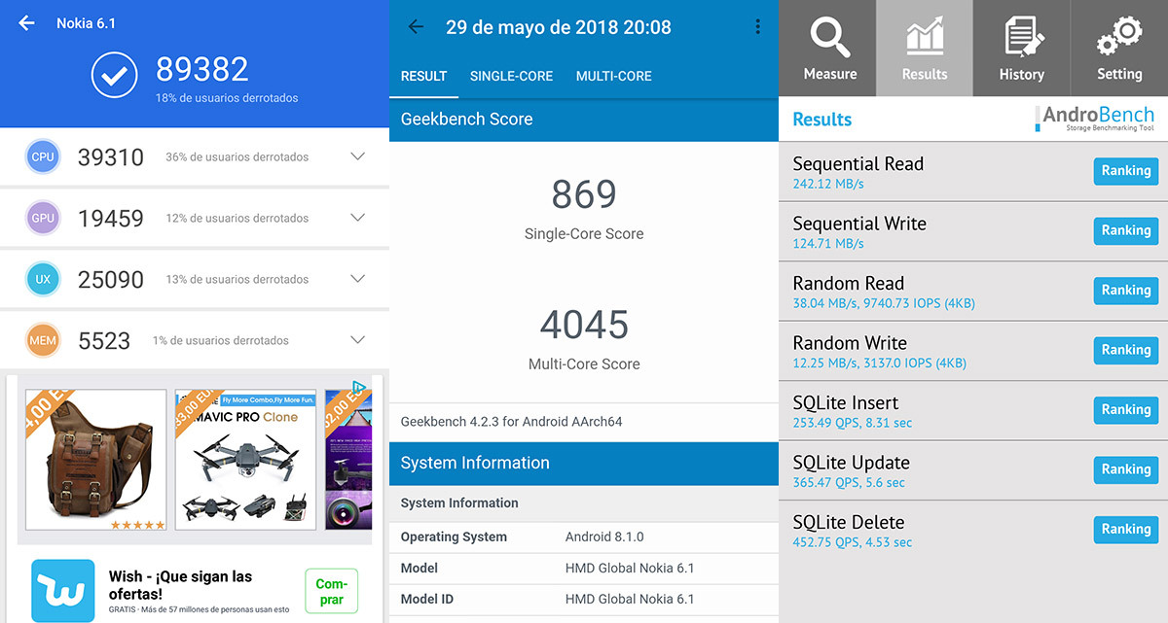The image size is (1168, 623).
Task: Tap the 'Results' heading in AndroBench
Action: 822,120
